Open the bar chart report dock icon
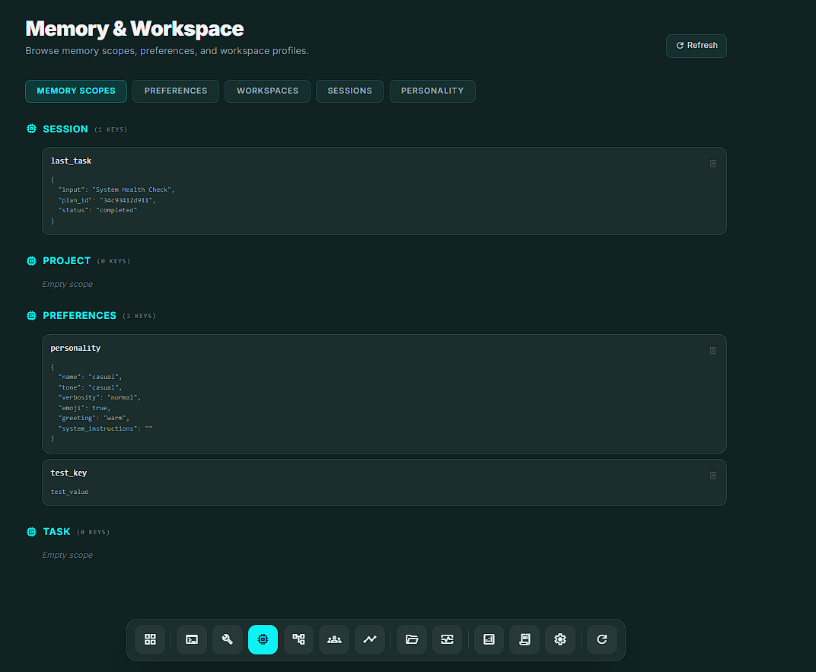The height and width of the screenshot is (672, 816). click(489, 639)
